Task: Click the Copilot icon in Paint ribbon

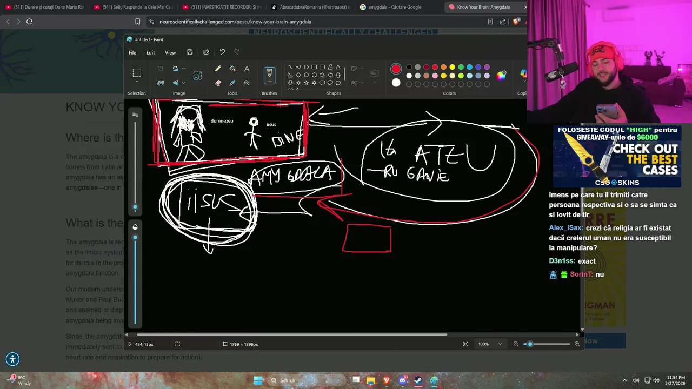Action: click(523, 74)
